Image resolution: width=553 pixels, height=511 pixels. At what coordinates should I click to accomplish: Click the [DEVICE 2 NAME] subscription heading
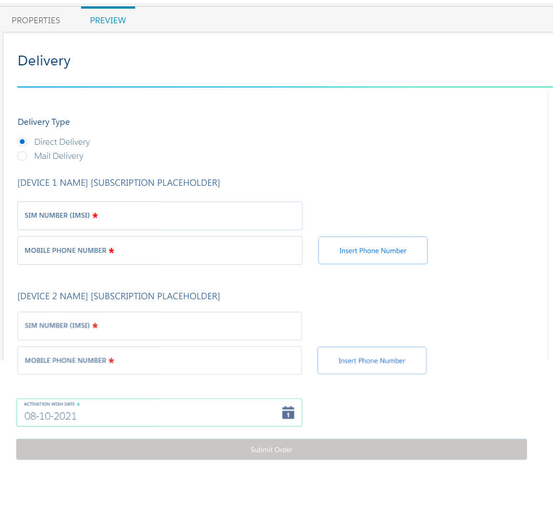coord(118,297)
